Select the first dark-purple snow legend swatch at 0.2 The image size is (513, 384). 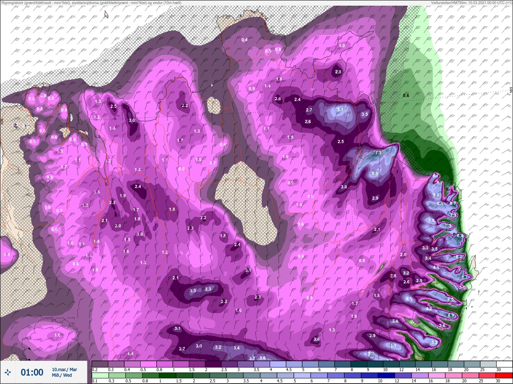pyautogui.click(x=100, y=364)
